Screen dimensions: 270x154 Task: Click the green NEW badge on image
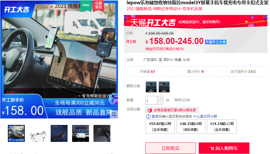(86, 5)
